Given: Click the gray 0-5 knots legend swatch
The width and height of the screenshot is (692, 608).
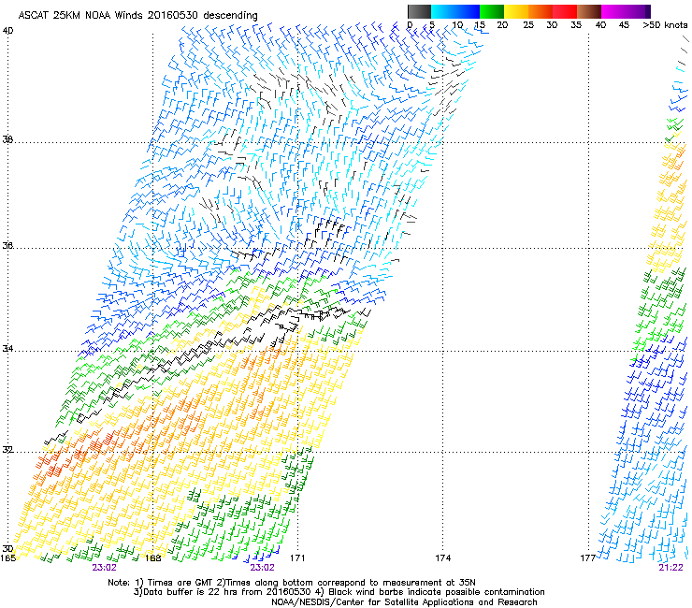Looking at the screenshot, I should [419, 11].
